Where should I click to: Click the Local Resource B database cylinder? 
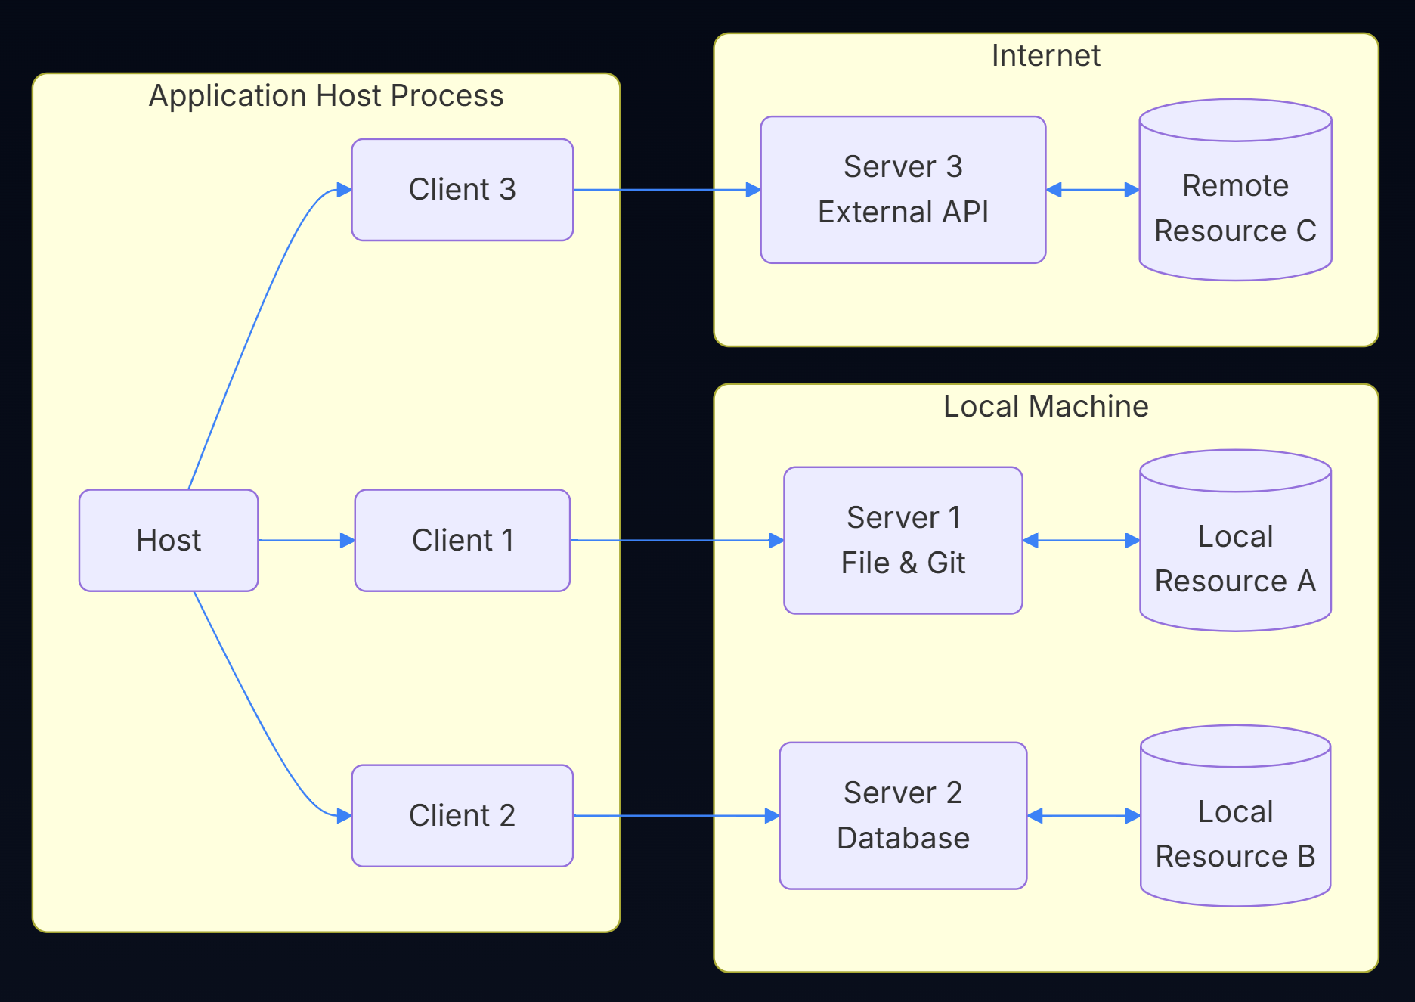(x=1234, y=817)
